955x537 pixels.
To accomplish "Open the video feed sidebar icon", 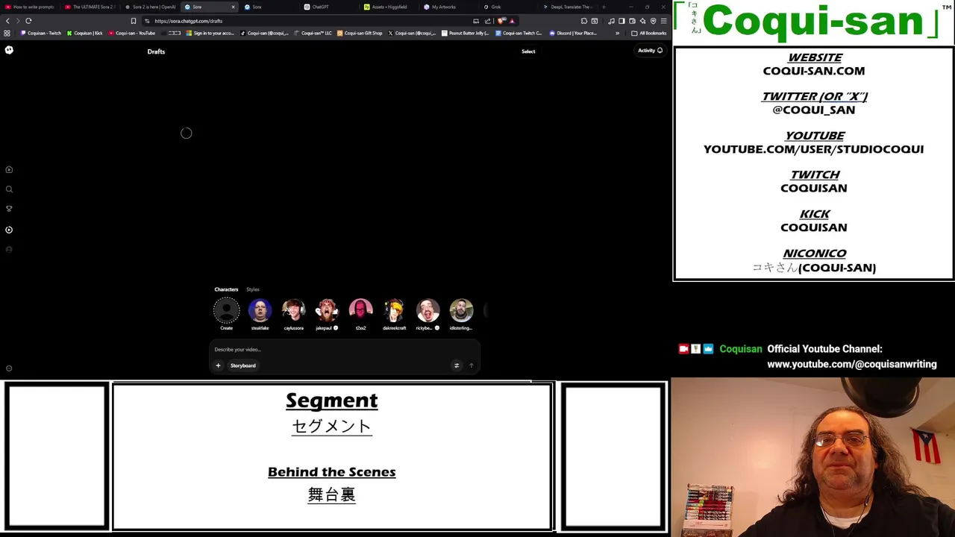I will click(9, 169).
